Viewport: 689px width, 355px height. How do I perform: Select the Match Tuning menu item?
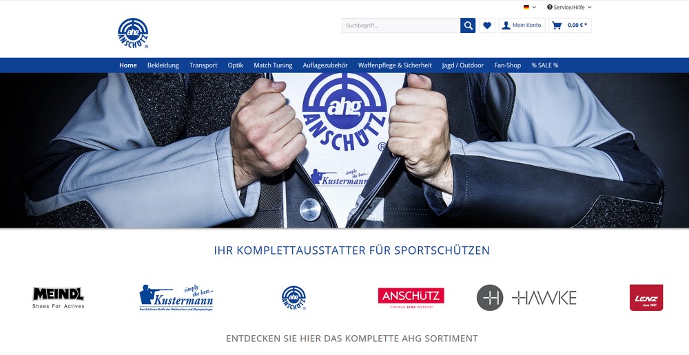point(273,65)
